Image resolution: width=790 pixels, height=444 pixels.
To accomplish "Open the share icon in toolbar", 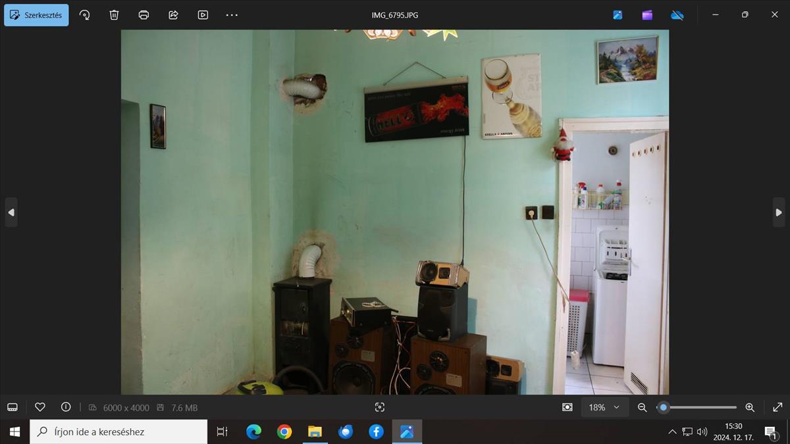I will click(x=173, y=15).
